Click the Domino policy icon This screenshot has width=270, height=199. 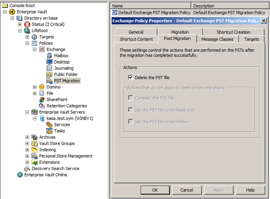pyautogui.click(x=42, y=87)
